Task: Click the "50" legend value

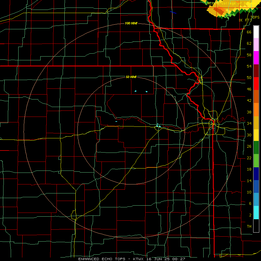Action: click(x=249, y=77)
